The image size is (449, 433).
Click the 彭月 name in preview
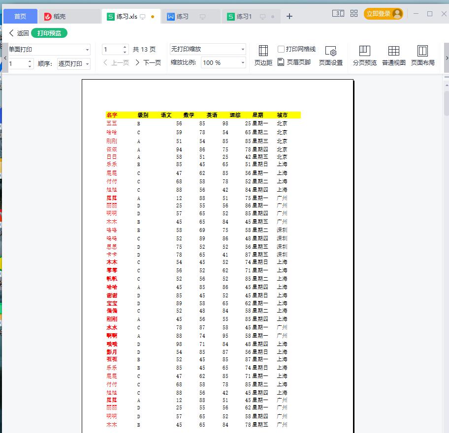coord(112,352)
